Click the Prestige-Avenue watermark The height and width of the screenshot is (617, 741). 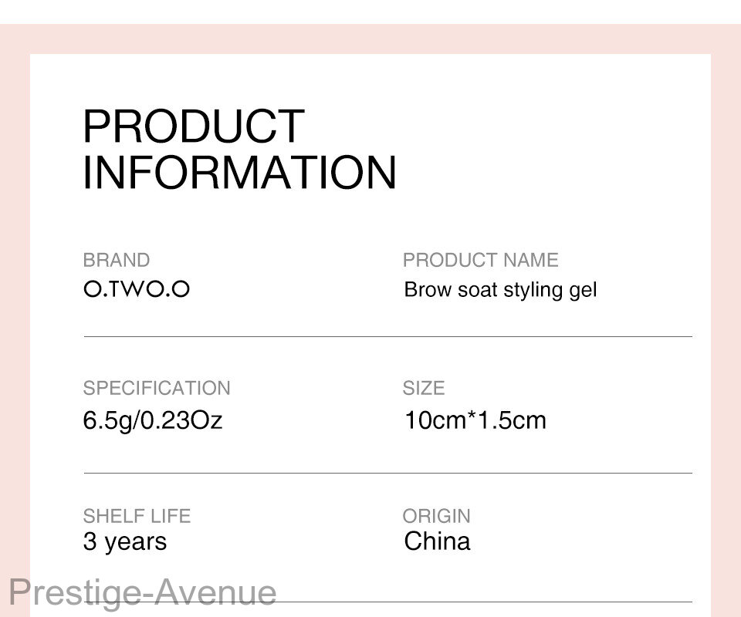pyautogui.click(x=143, y=593)
